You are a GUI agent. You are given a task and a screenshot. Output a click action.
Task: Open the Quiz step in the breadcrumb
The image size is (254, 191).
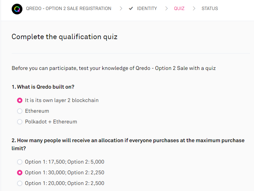click(x=179, y=8)
